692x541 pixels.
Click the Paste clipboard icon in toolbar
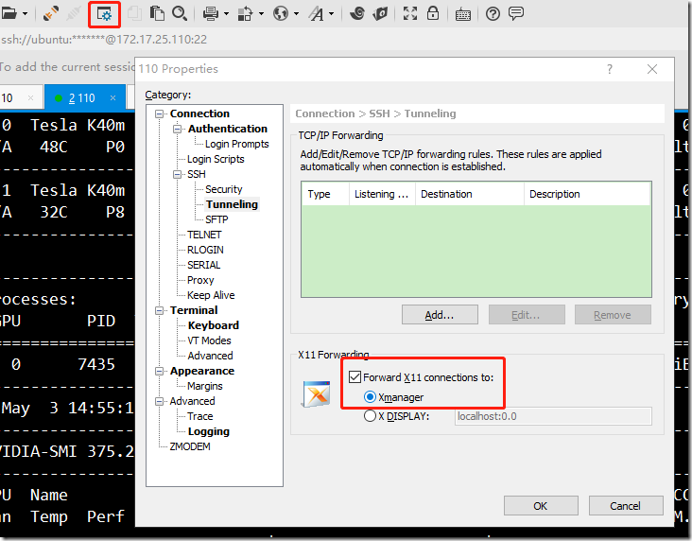click(157, 13)
